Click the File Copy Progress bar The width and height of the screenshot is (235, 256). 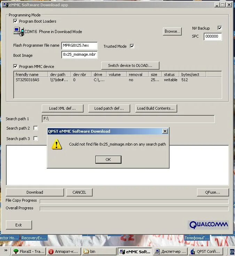134,201
